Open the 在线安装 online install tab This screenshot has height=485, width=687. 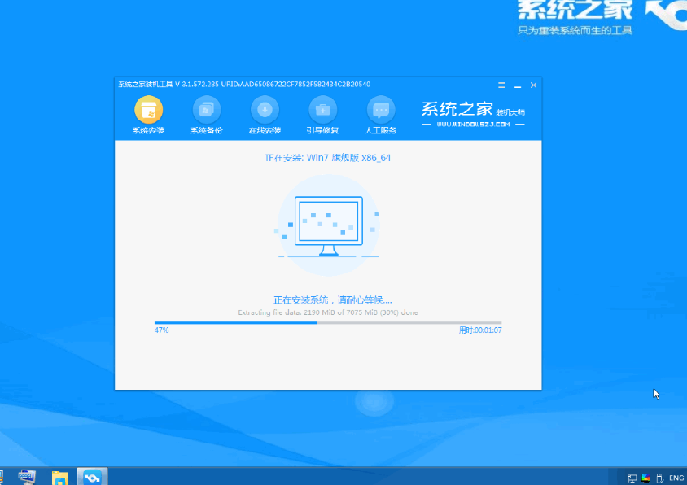265,115
